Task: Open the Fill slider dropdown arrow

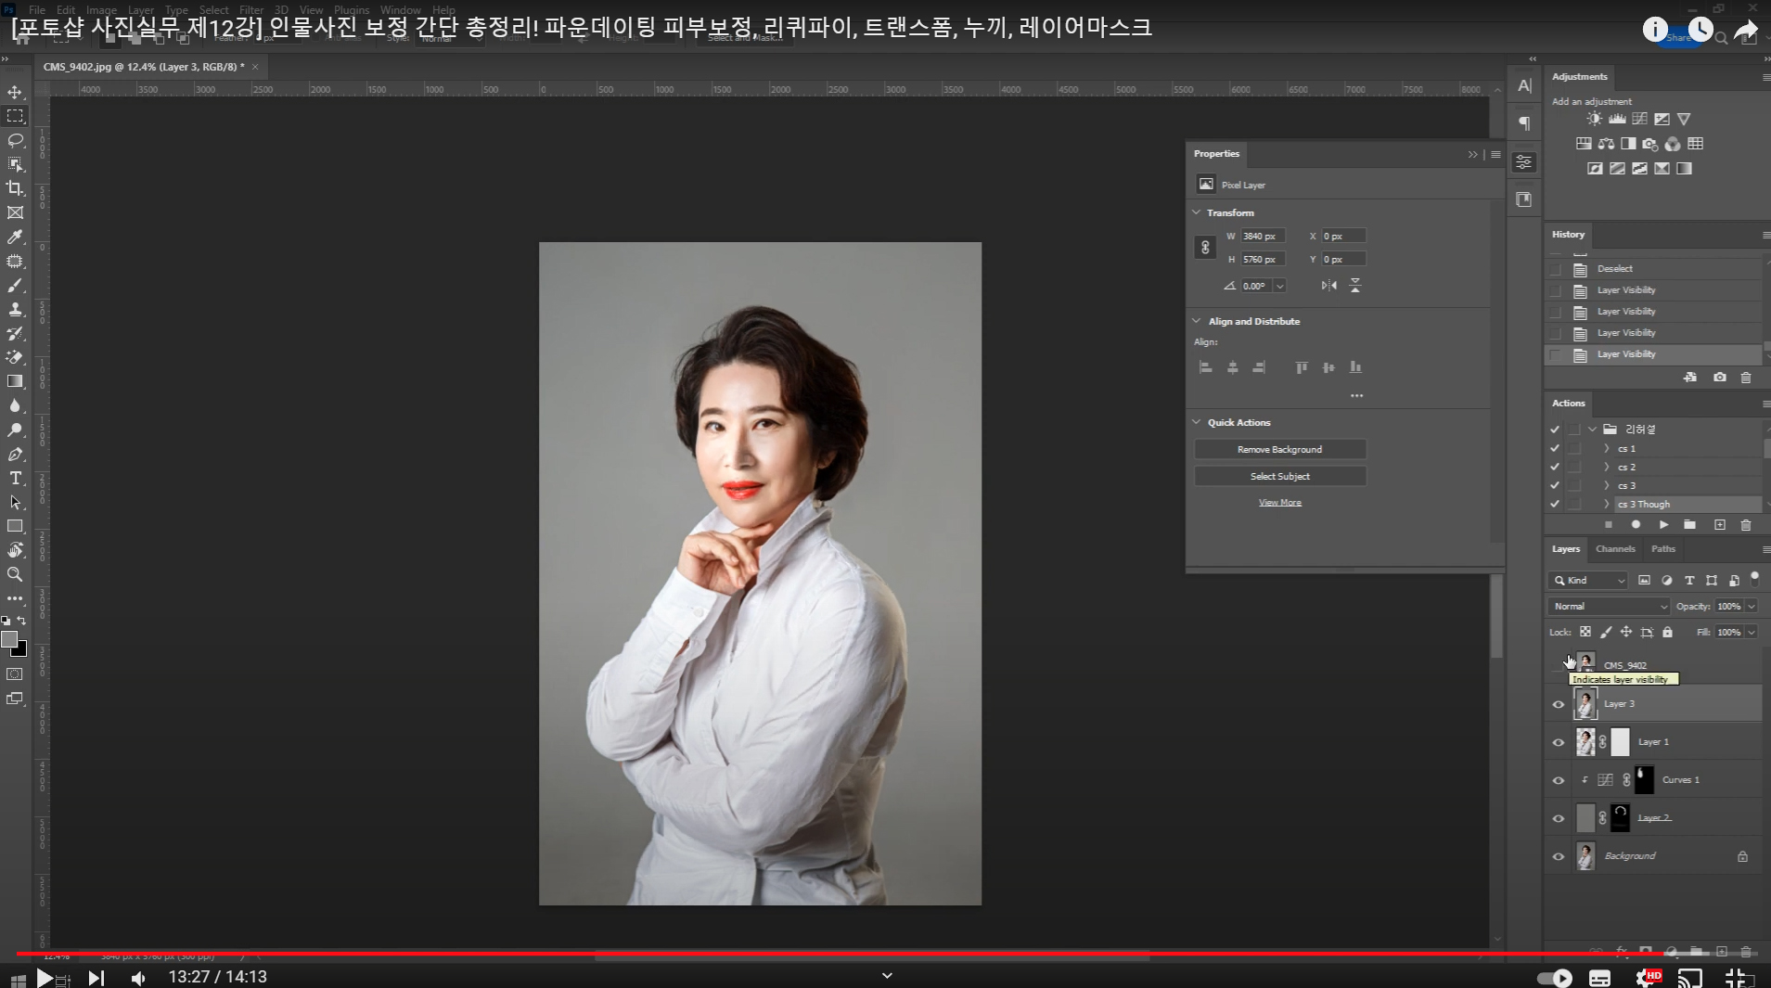Action: point(1752,632)
